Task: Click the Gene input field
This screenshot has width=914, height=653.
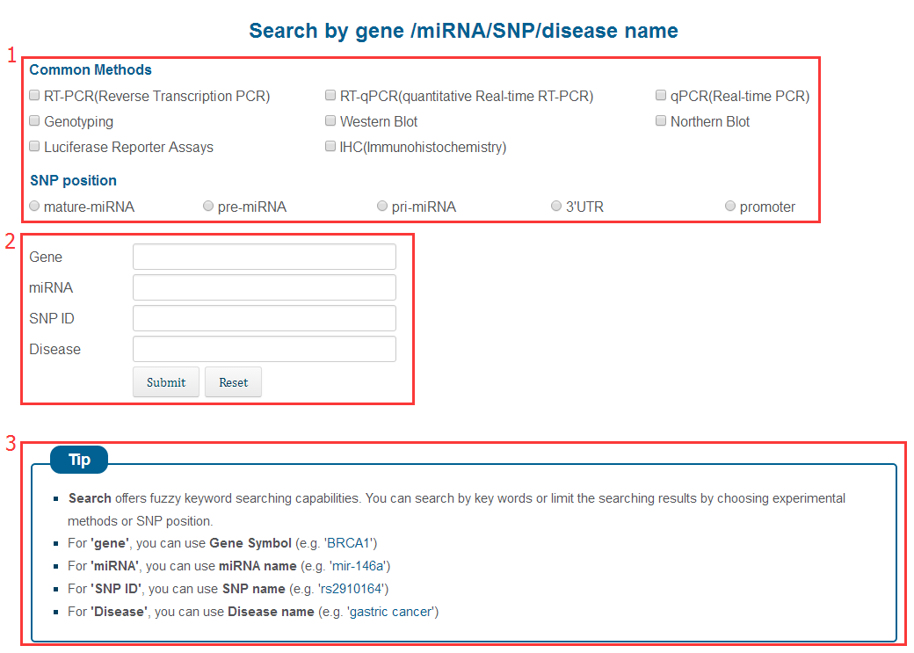Action: pyautogui.click(x=264, y=257)
